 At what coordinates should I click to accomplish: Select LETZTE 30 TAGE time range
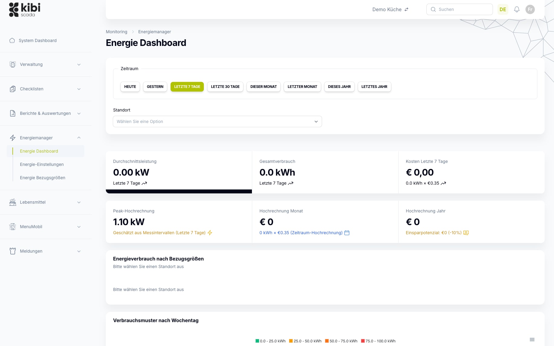225,87
